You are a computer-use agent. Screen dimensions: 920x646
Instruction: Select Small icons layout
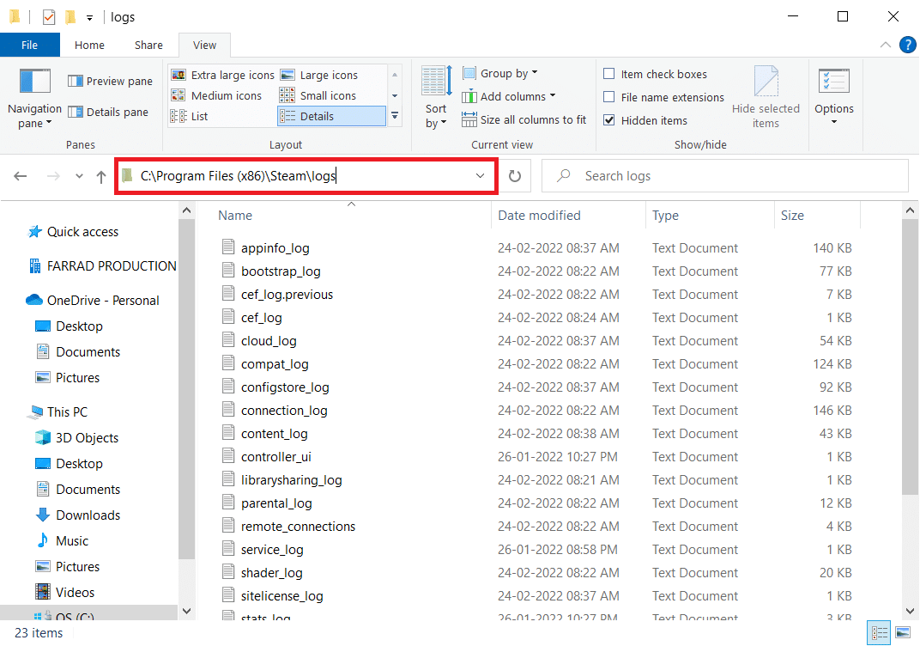point(318,95)
